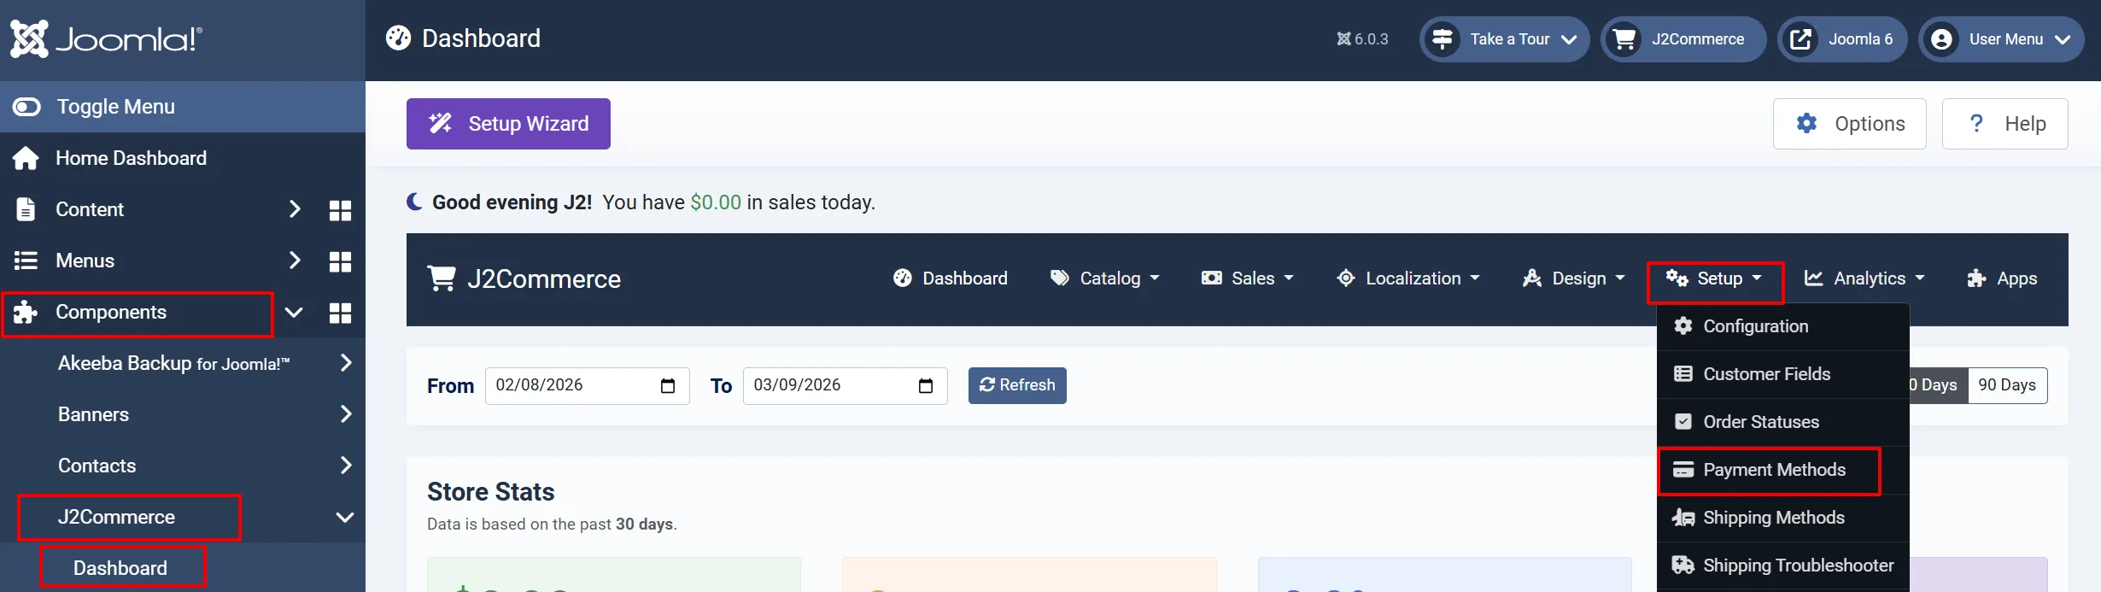Collapse the Components chevron
The image size is (2101, 592).
(x=294, y=312)
